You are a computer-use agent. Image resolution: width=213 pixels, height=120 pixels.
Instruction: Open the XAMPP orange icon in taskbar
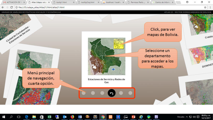[x=111, y=117]
